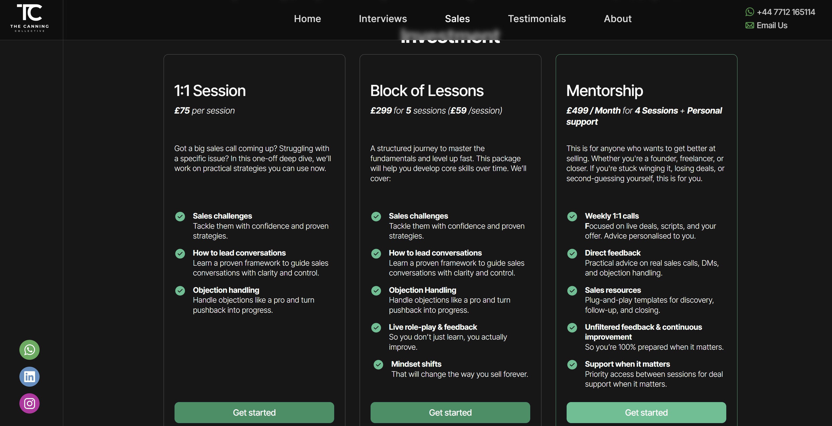Click checkmark icon next to Mindset shifts
Image resolution: width=832 pixels, height=426 pixels.
tap(378, 365)
